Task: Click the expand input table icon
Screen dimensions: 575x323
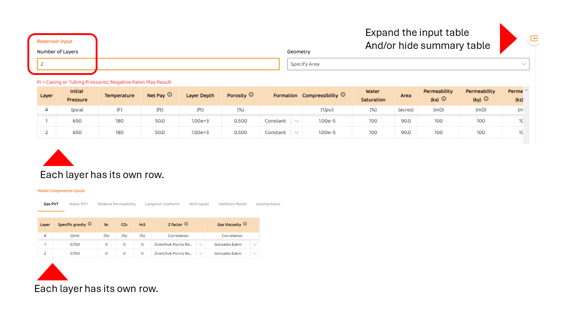Action: [x=534, y=39]
